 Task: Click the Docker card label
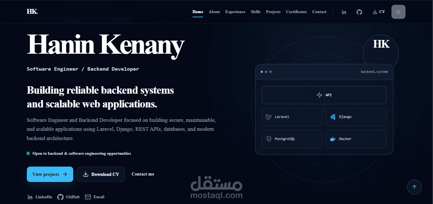pos(345,139)
